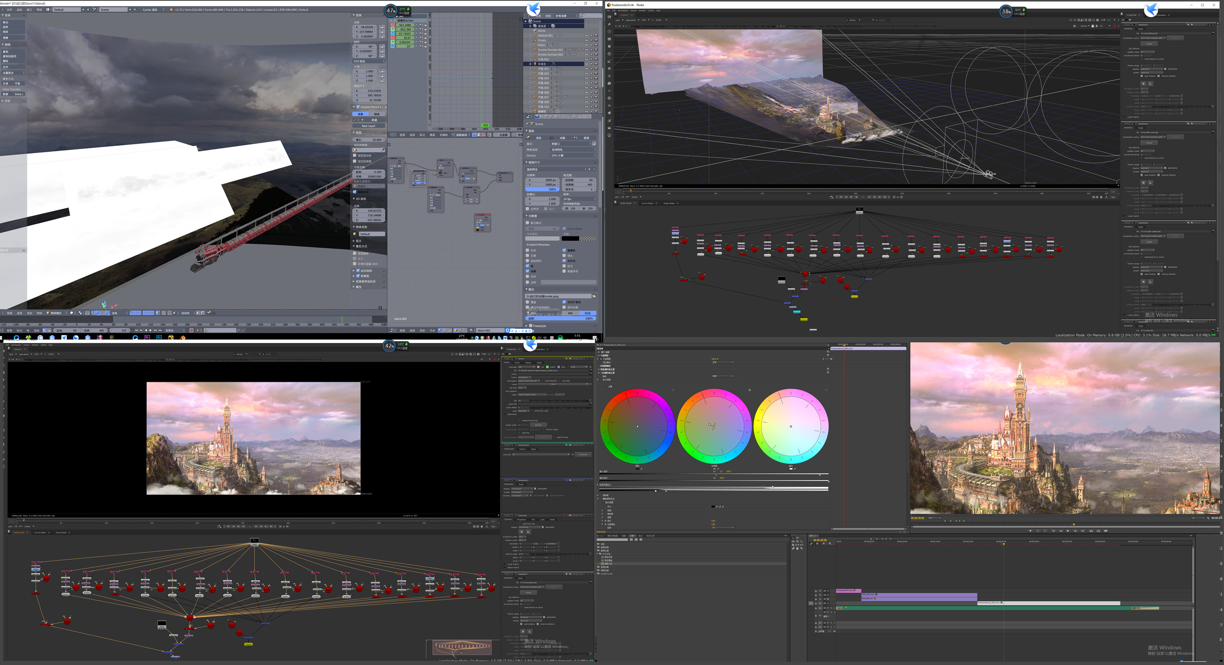
Task: Click New Layer button in Blender Grease Pencil
Action: pyautogui.click(x=369, y=126)
